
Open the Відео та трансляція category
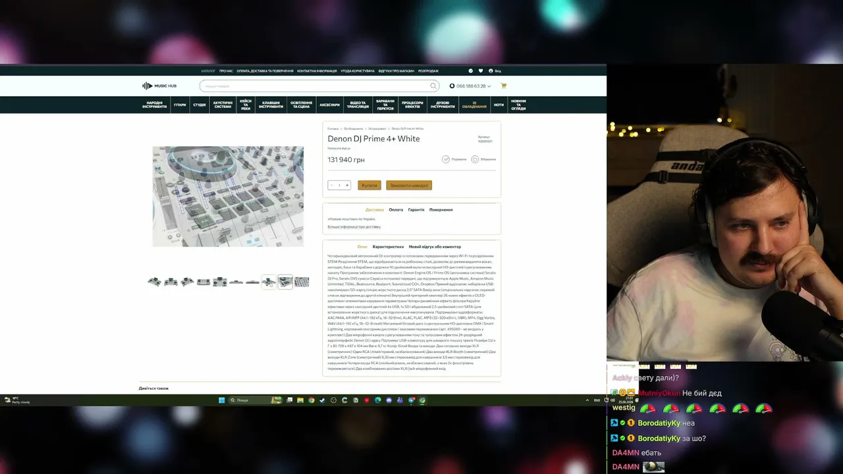(358, 105)
